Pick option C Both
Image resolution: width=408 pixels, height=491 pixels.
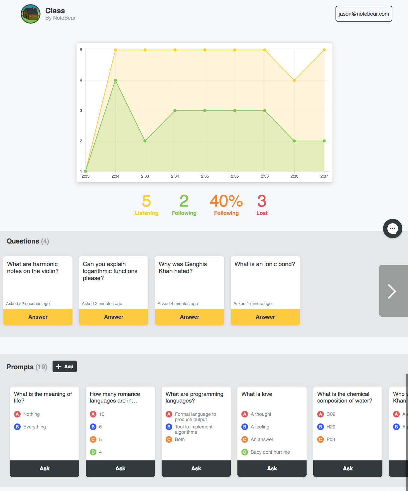(x=175, y=439)
